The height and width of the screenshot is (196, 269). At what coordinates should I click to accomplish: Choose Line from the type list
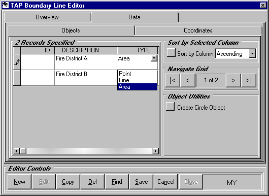(137, 80)
